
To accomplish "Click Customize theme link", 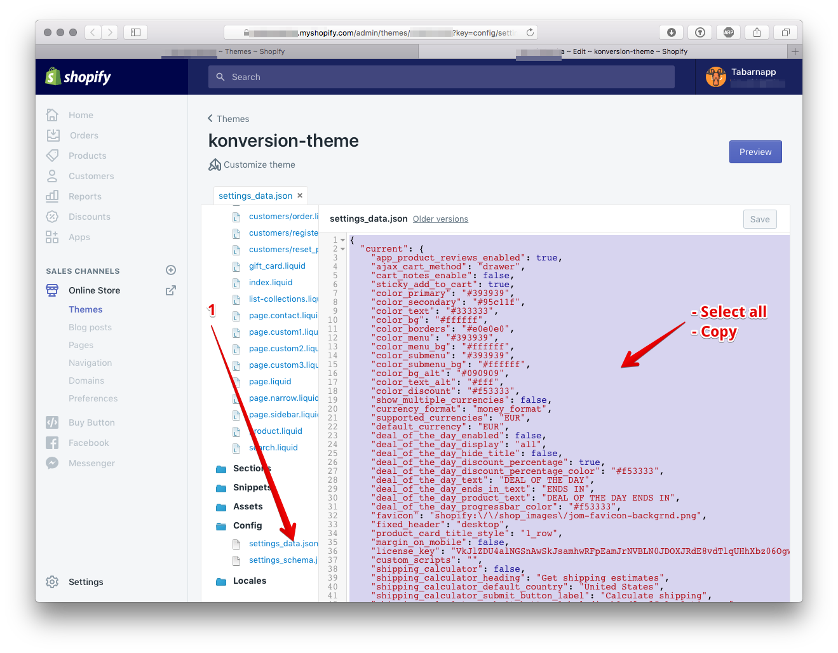I will pyautogui.click(x=259, y=165).
